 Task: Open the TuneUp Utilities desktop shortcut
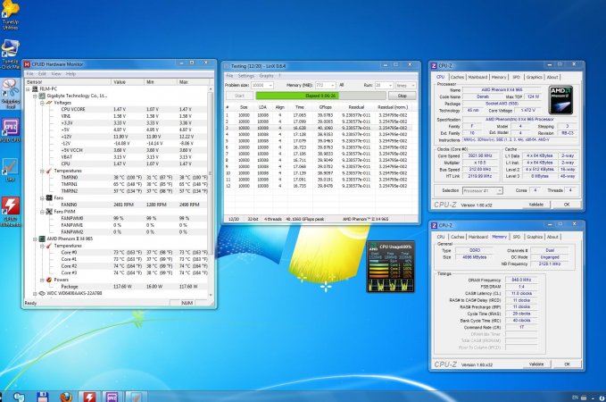point(10,14)
